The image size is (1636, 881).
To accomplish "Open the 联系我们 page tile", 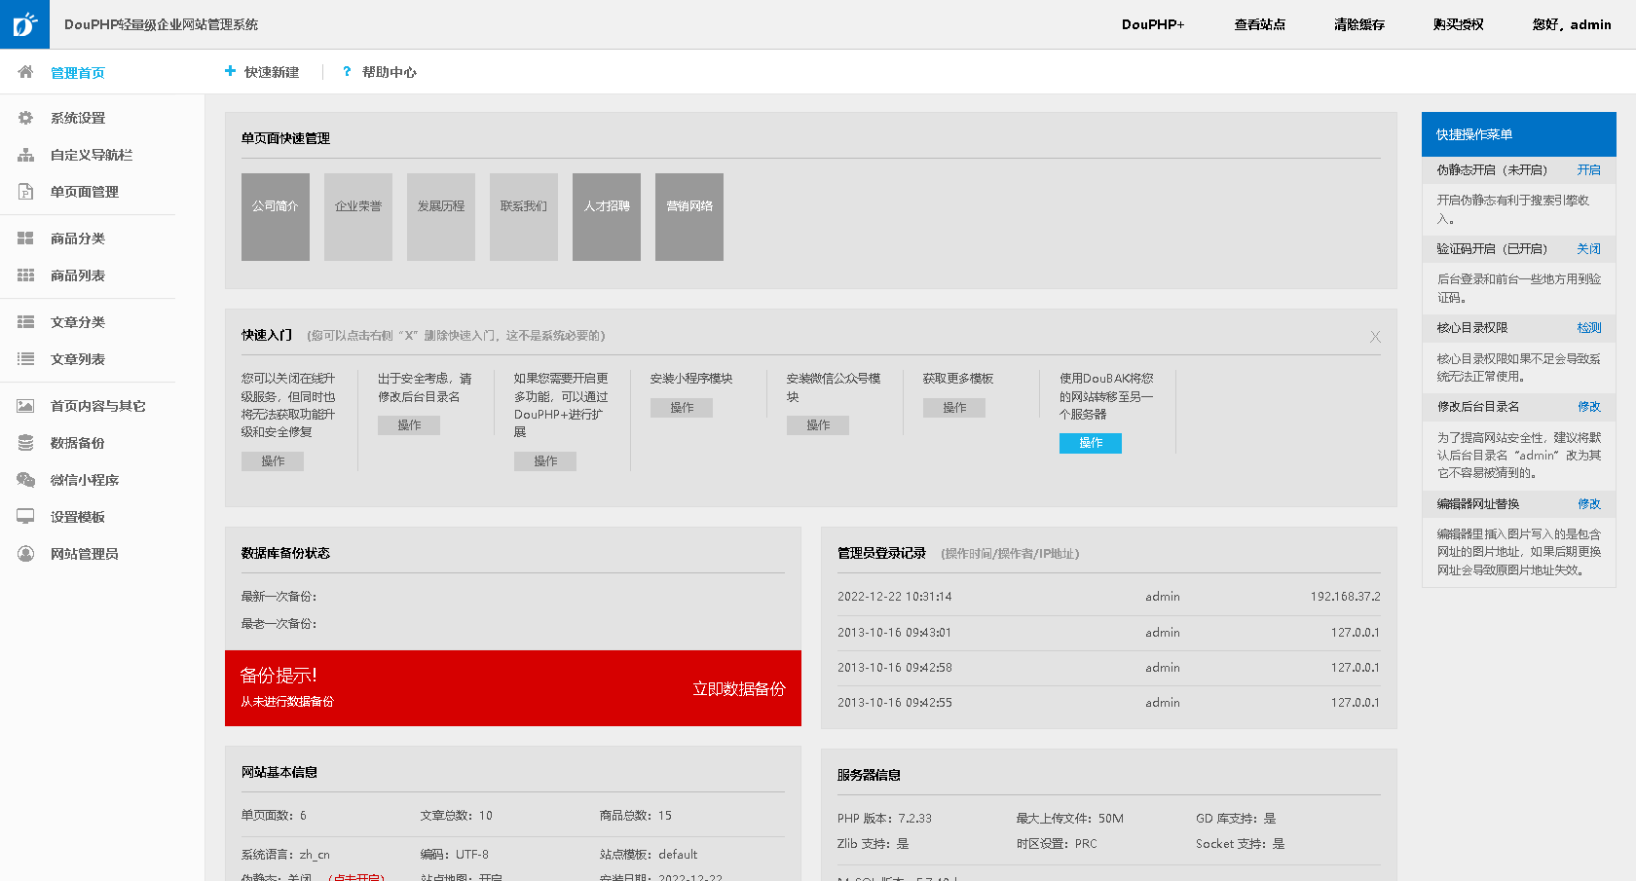I will pyautogui.click(x=524, y=217).
